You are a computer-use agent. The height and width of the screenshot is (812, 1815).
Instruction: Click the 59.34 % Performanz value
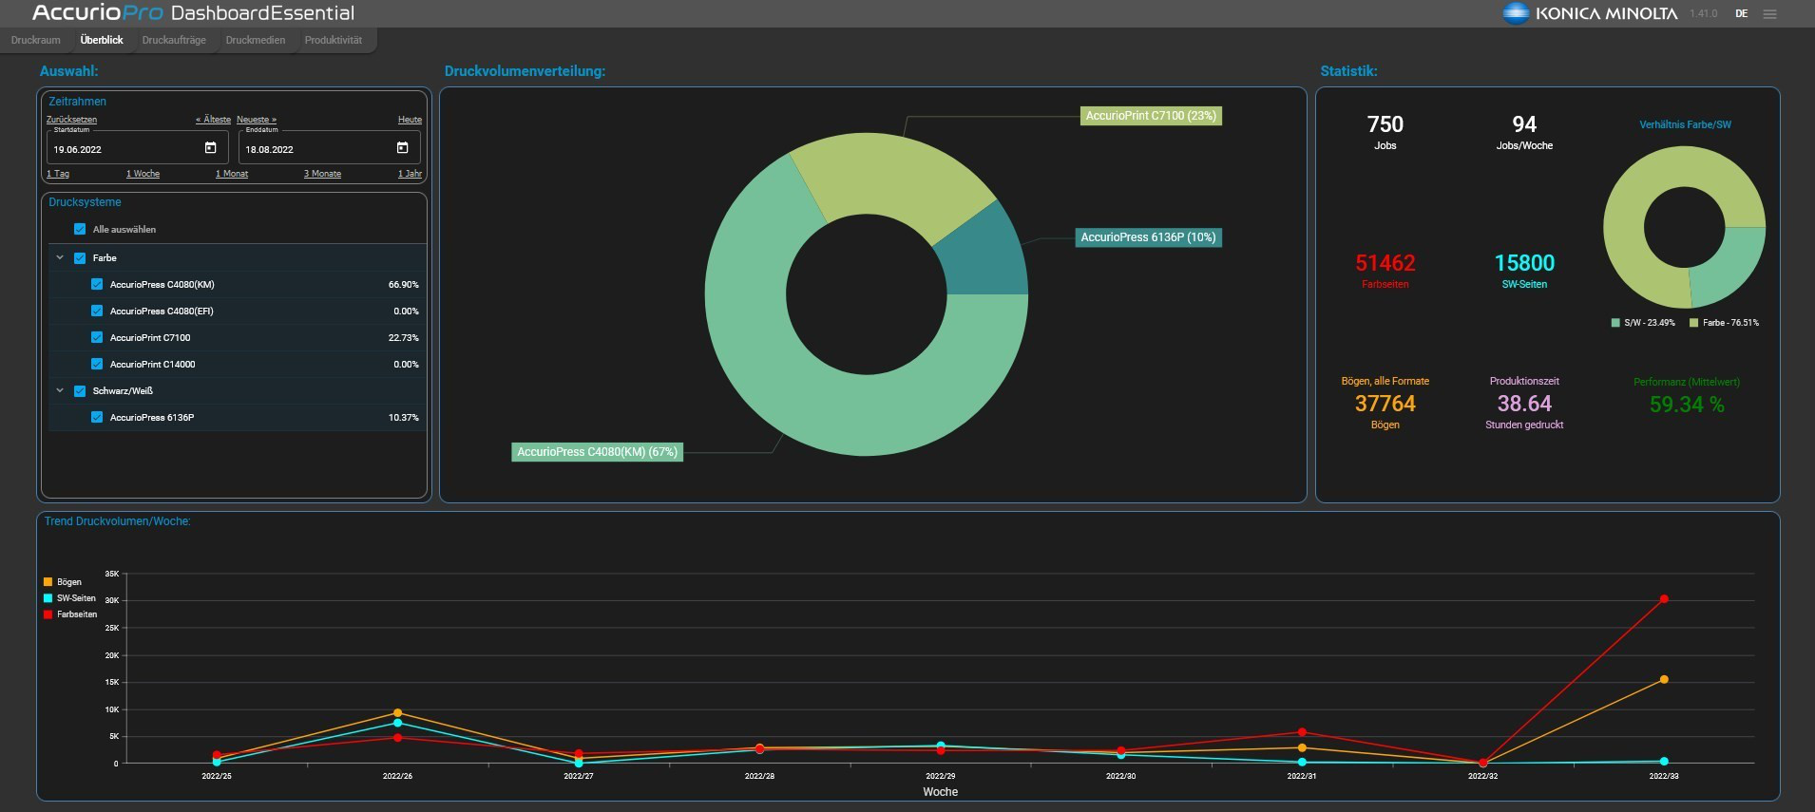[1687, 405]
